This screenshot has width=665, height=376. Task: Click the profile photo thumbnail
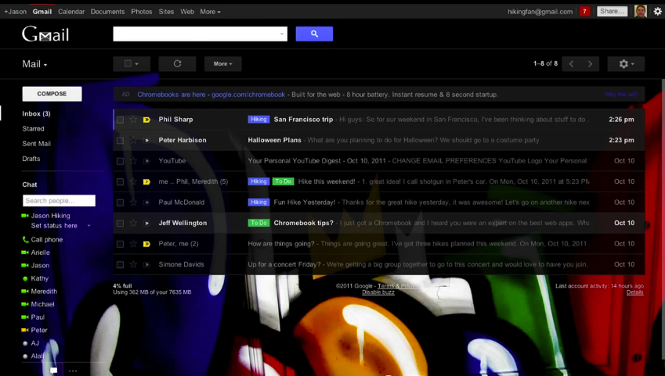point(640,12)
